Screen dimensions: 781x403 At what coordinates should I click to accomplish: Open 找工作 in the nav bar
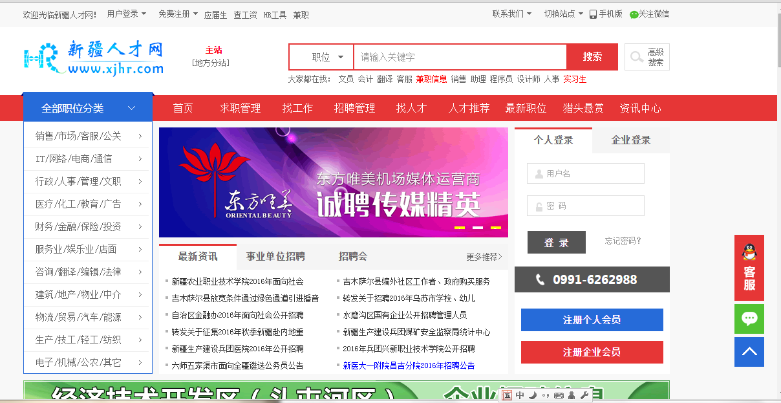click(x=297, y=108)
